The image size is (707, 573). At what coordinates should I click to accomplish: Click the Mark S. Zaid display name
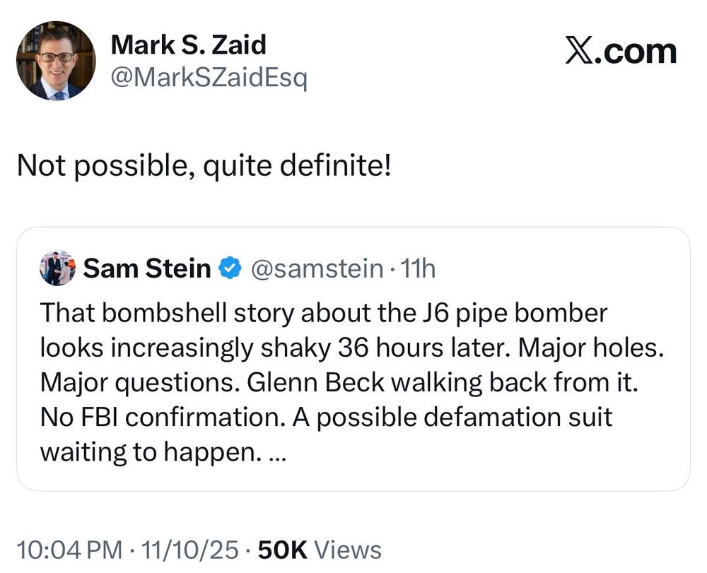[x=189, y=45]
